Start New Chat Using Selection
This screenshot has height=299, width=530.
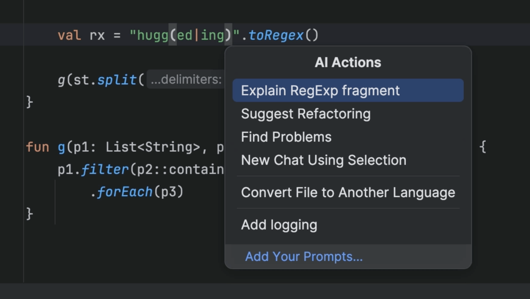323,160
